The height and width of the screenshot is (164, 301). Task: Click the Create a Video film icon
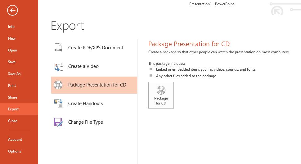tap(58, 66)
